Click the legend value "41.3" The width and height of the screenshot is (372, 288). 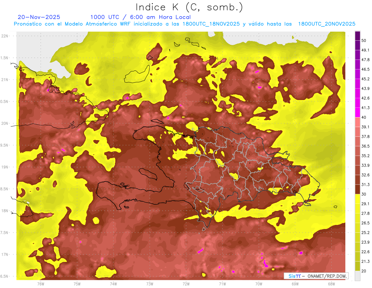(365, 108)
